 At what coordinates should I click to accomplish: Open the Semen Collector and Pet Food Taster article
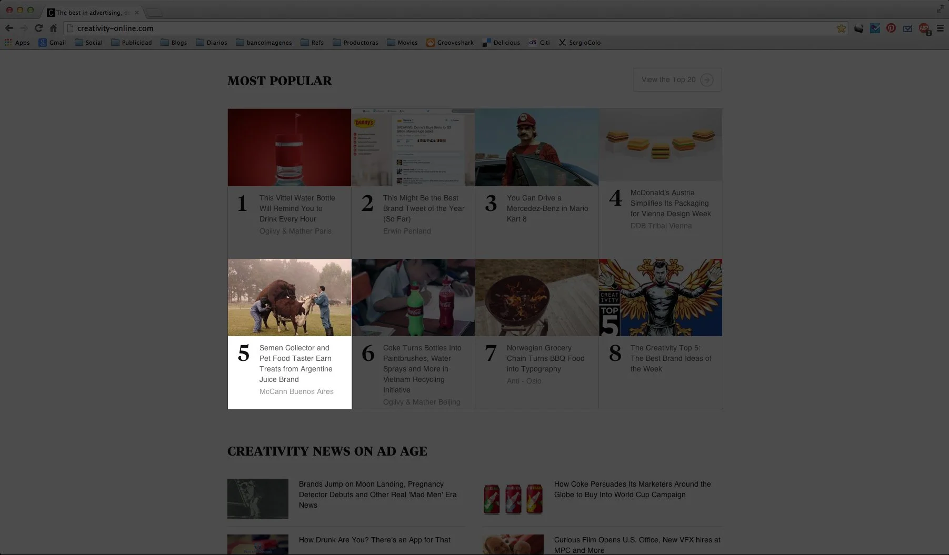tap(296, 364)
